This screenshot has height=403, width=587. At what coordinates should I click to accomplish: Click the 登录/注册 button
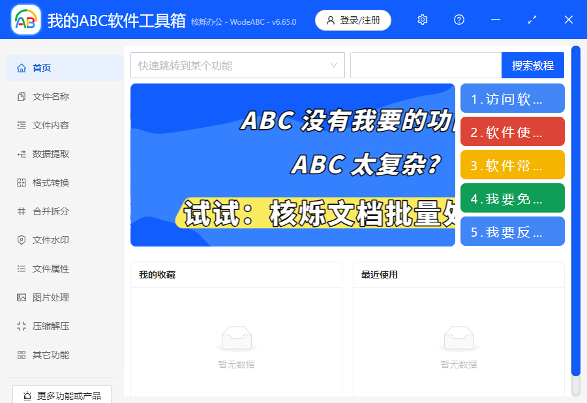[353, 21]
